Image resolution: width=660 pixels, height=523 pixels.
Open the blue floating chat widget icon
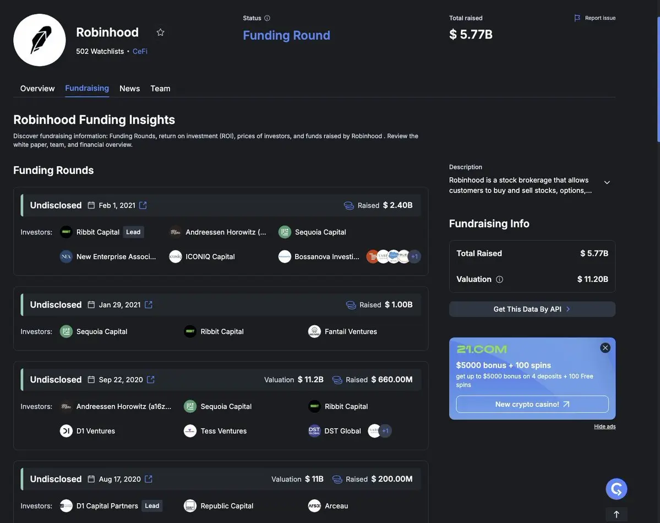coord(616,489)
